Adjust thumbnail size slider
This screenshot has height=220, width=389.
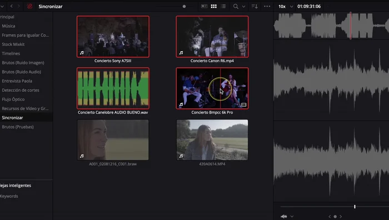point(184,7)
